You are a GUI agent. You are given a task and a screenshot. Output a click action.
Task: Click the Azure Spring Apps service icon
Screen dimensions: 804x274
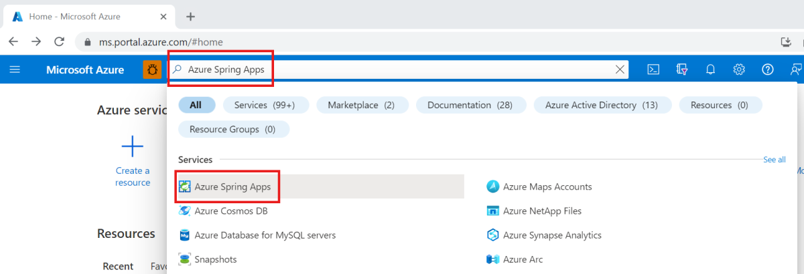(184, 186)
